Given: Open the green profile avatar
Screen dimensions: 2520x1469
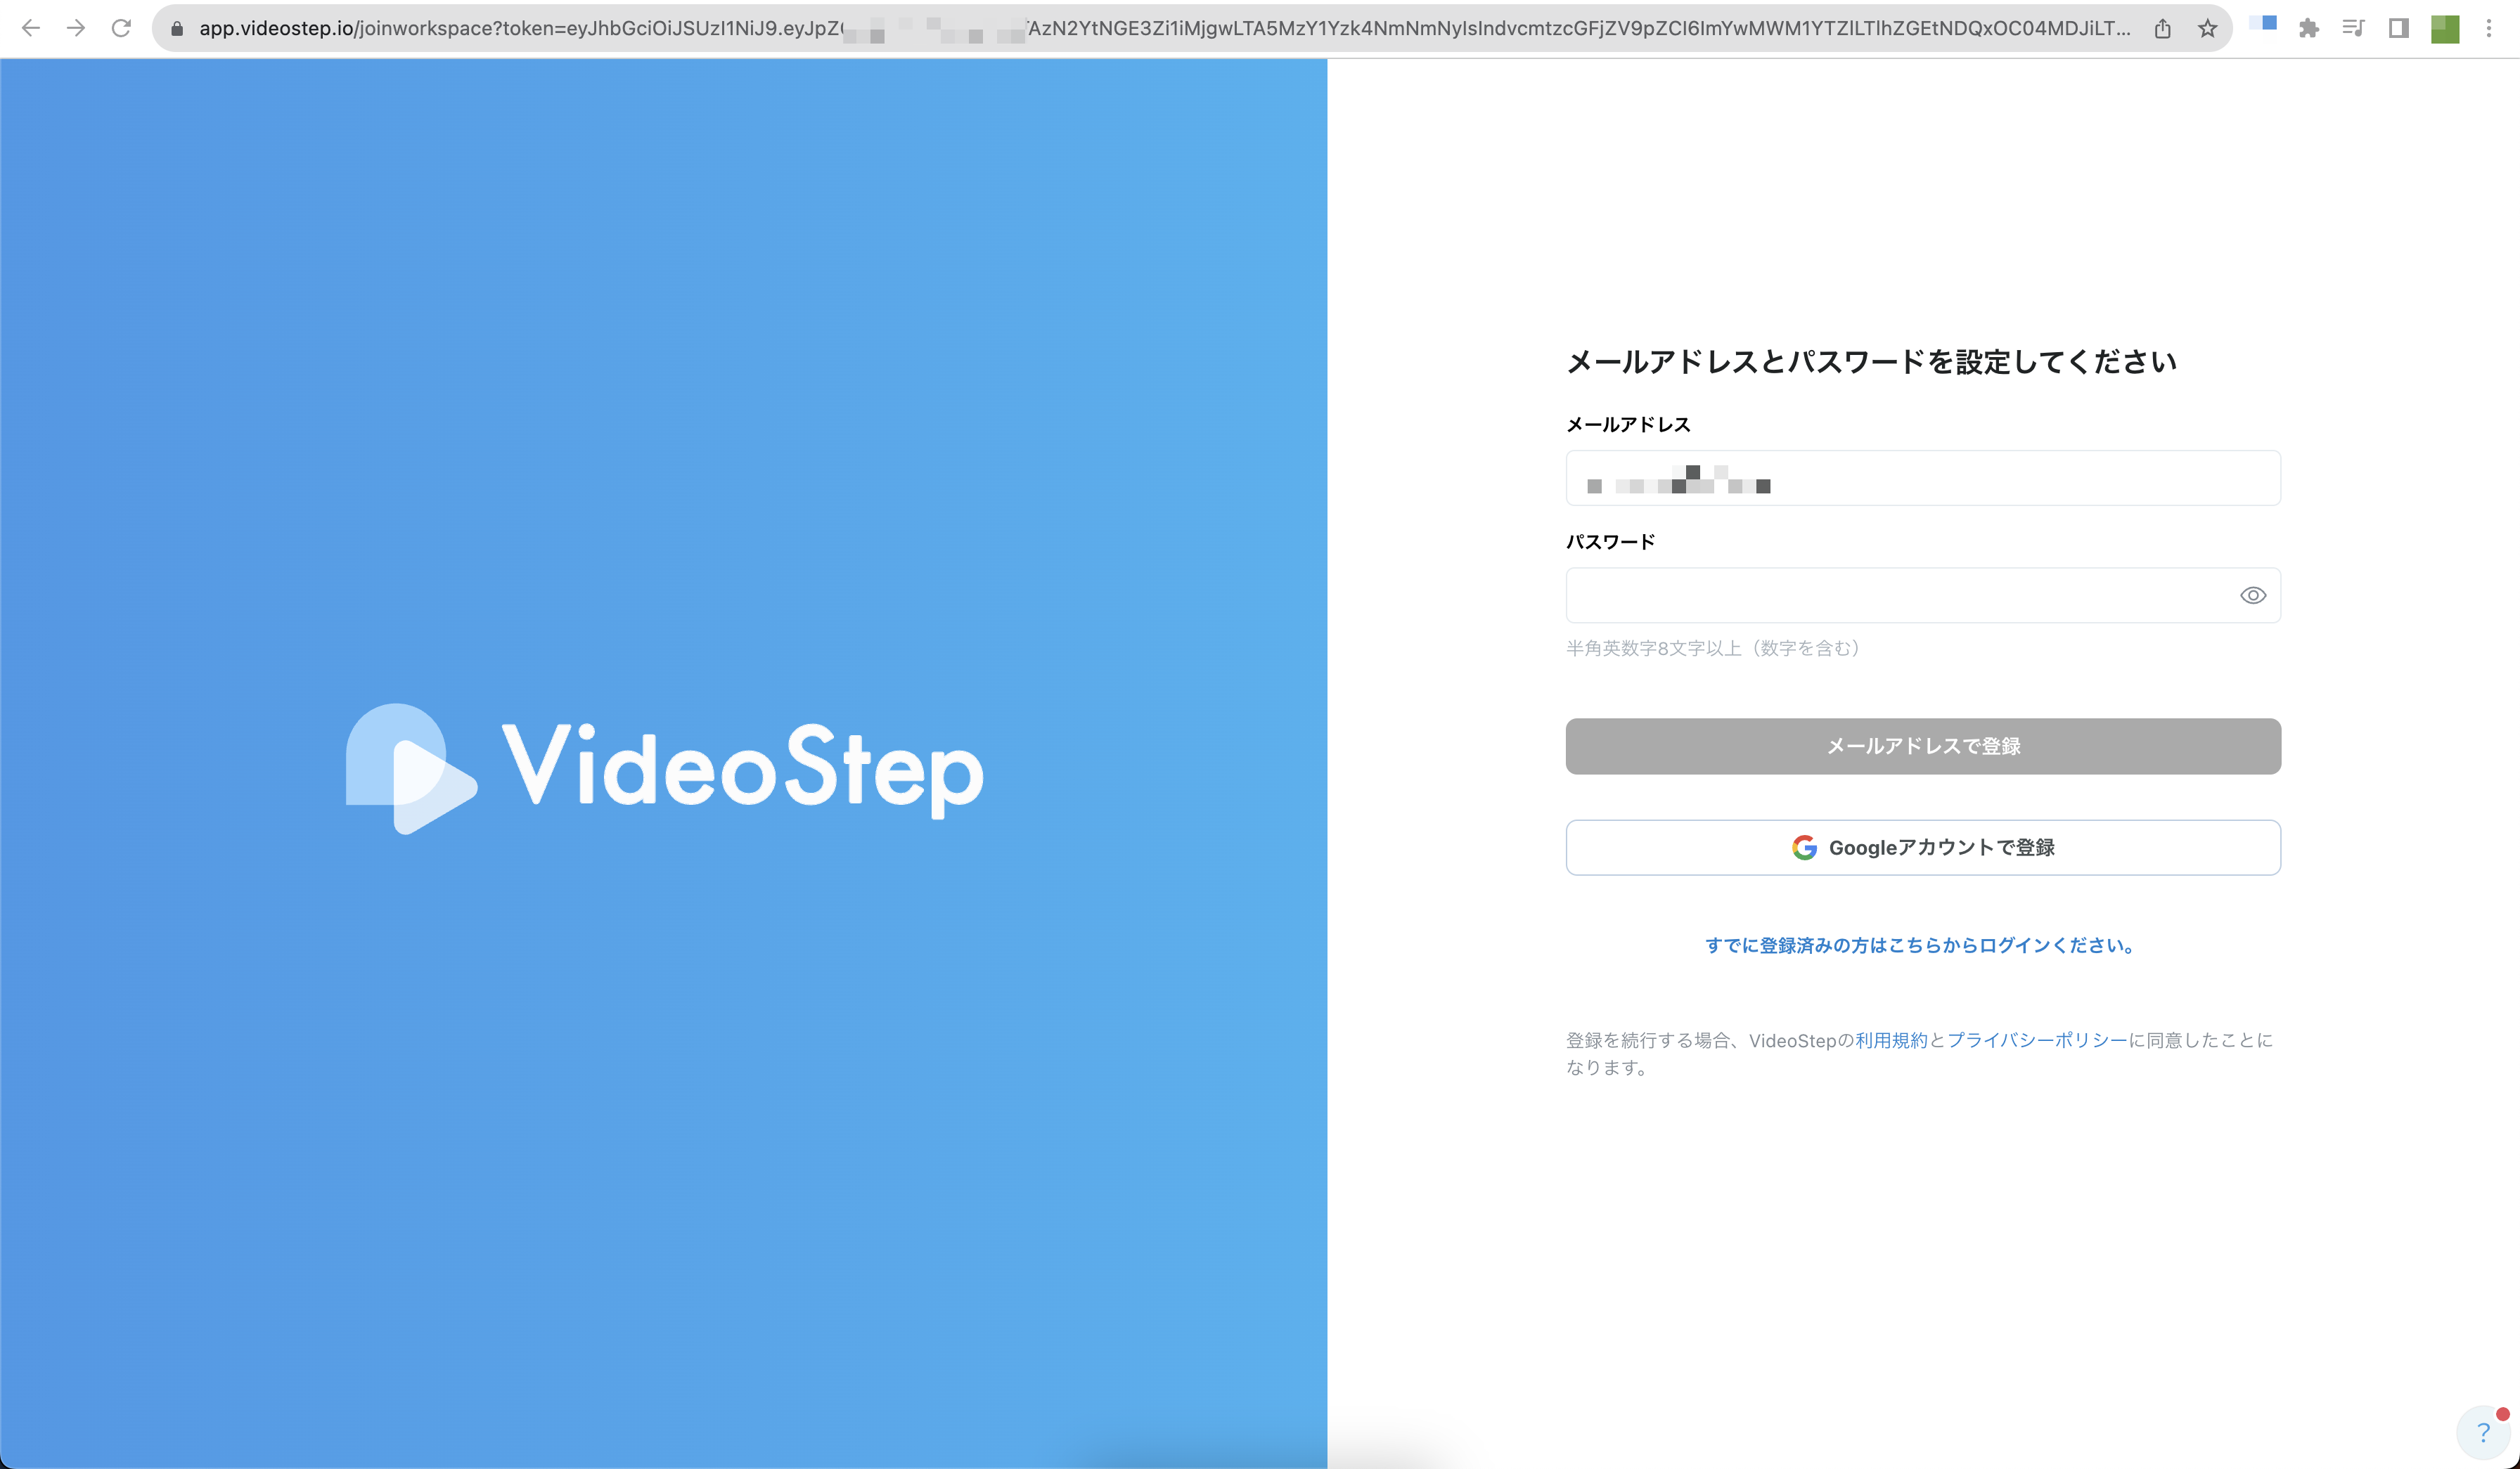Looking at the screenshot, I should pos(2444,29).
